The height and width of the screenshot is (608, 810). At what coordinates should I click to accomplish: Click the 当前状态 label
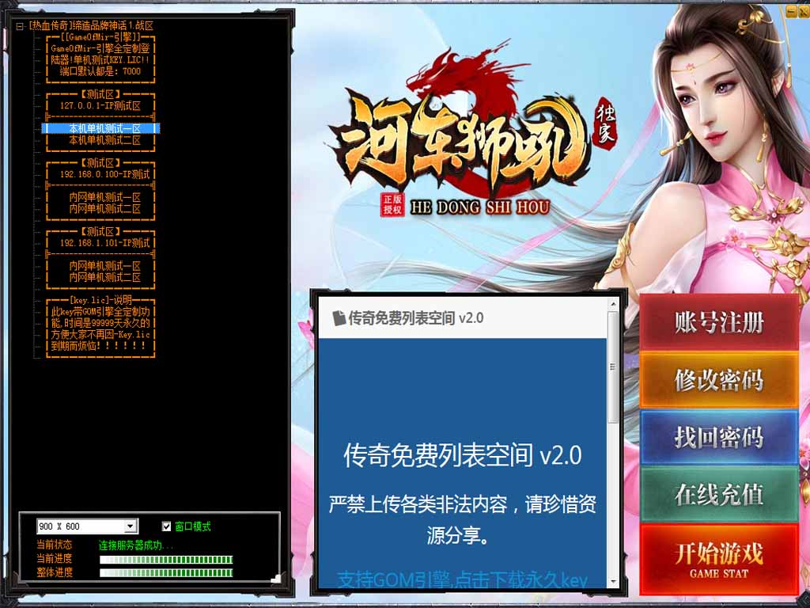[55, 545]
